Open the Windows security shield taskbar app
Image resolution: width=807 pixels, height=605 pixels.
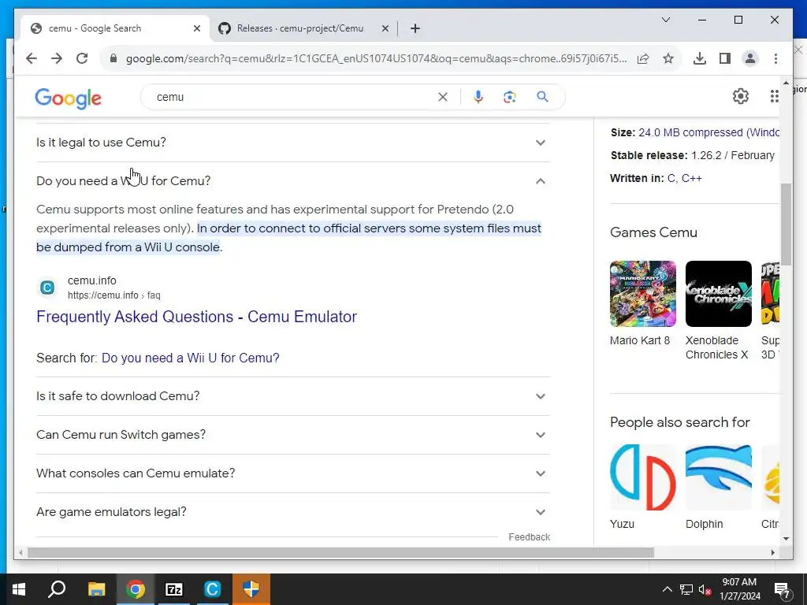(251, 589)
